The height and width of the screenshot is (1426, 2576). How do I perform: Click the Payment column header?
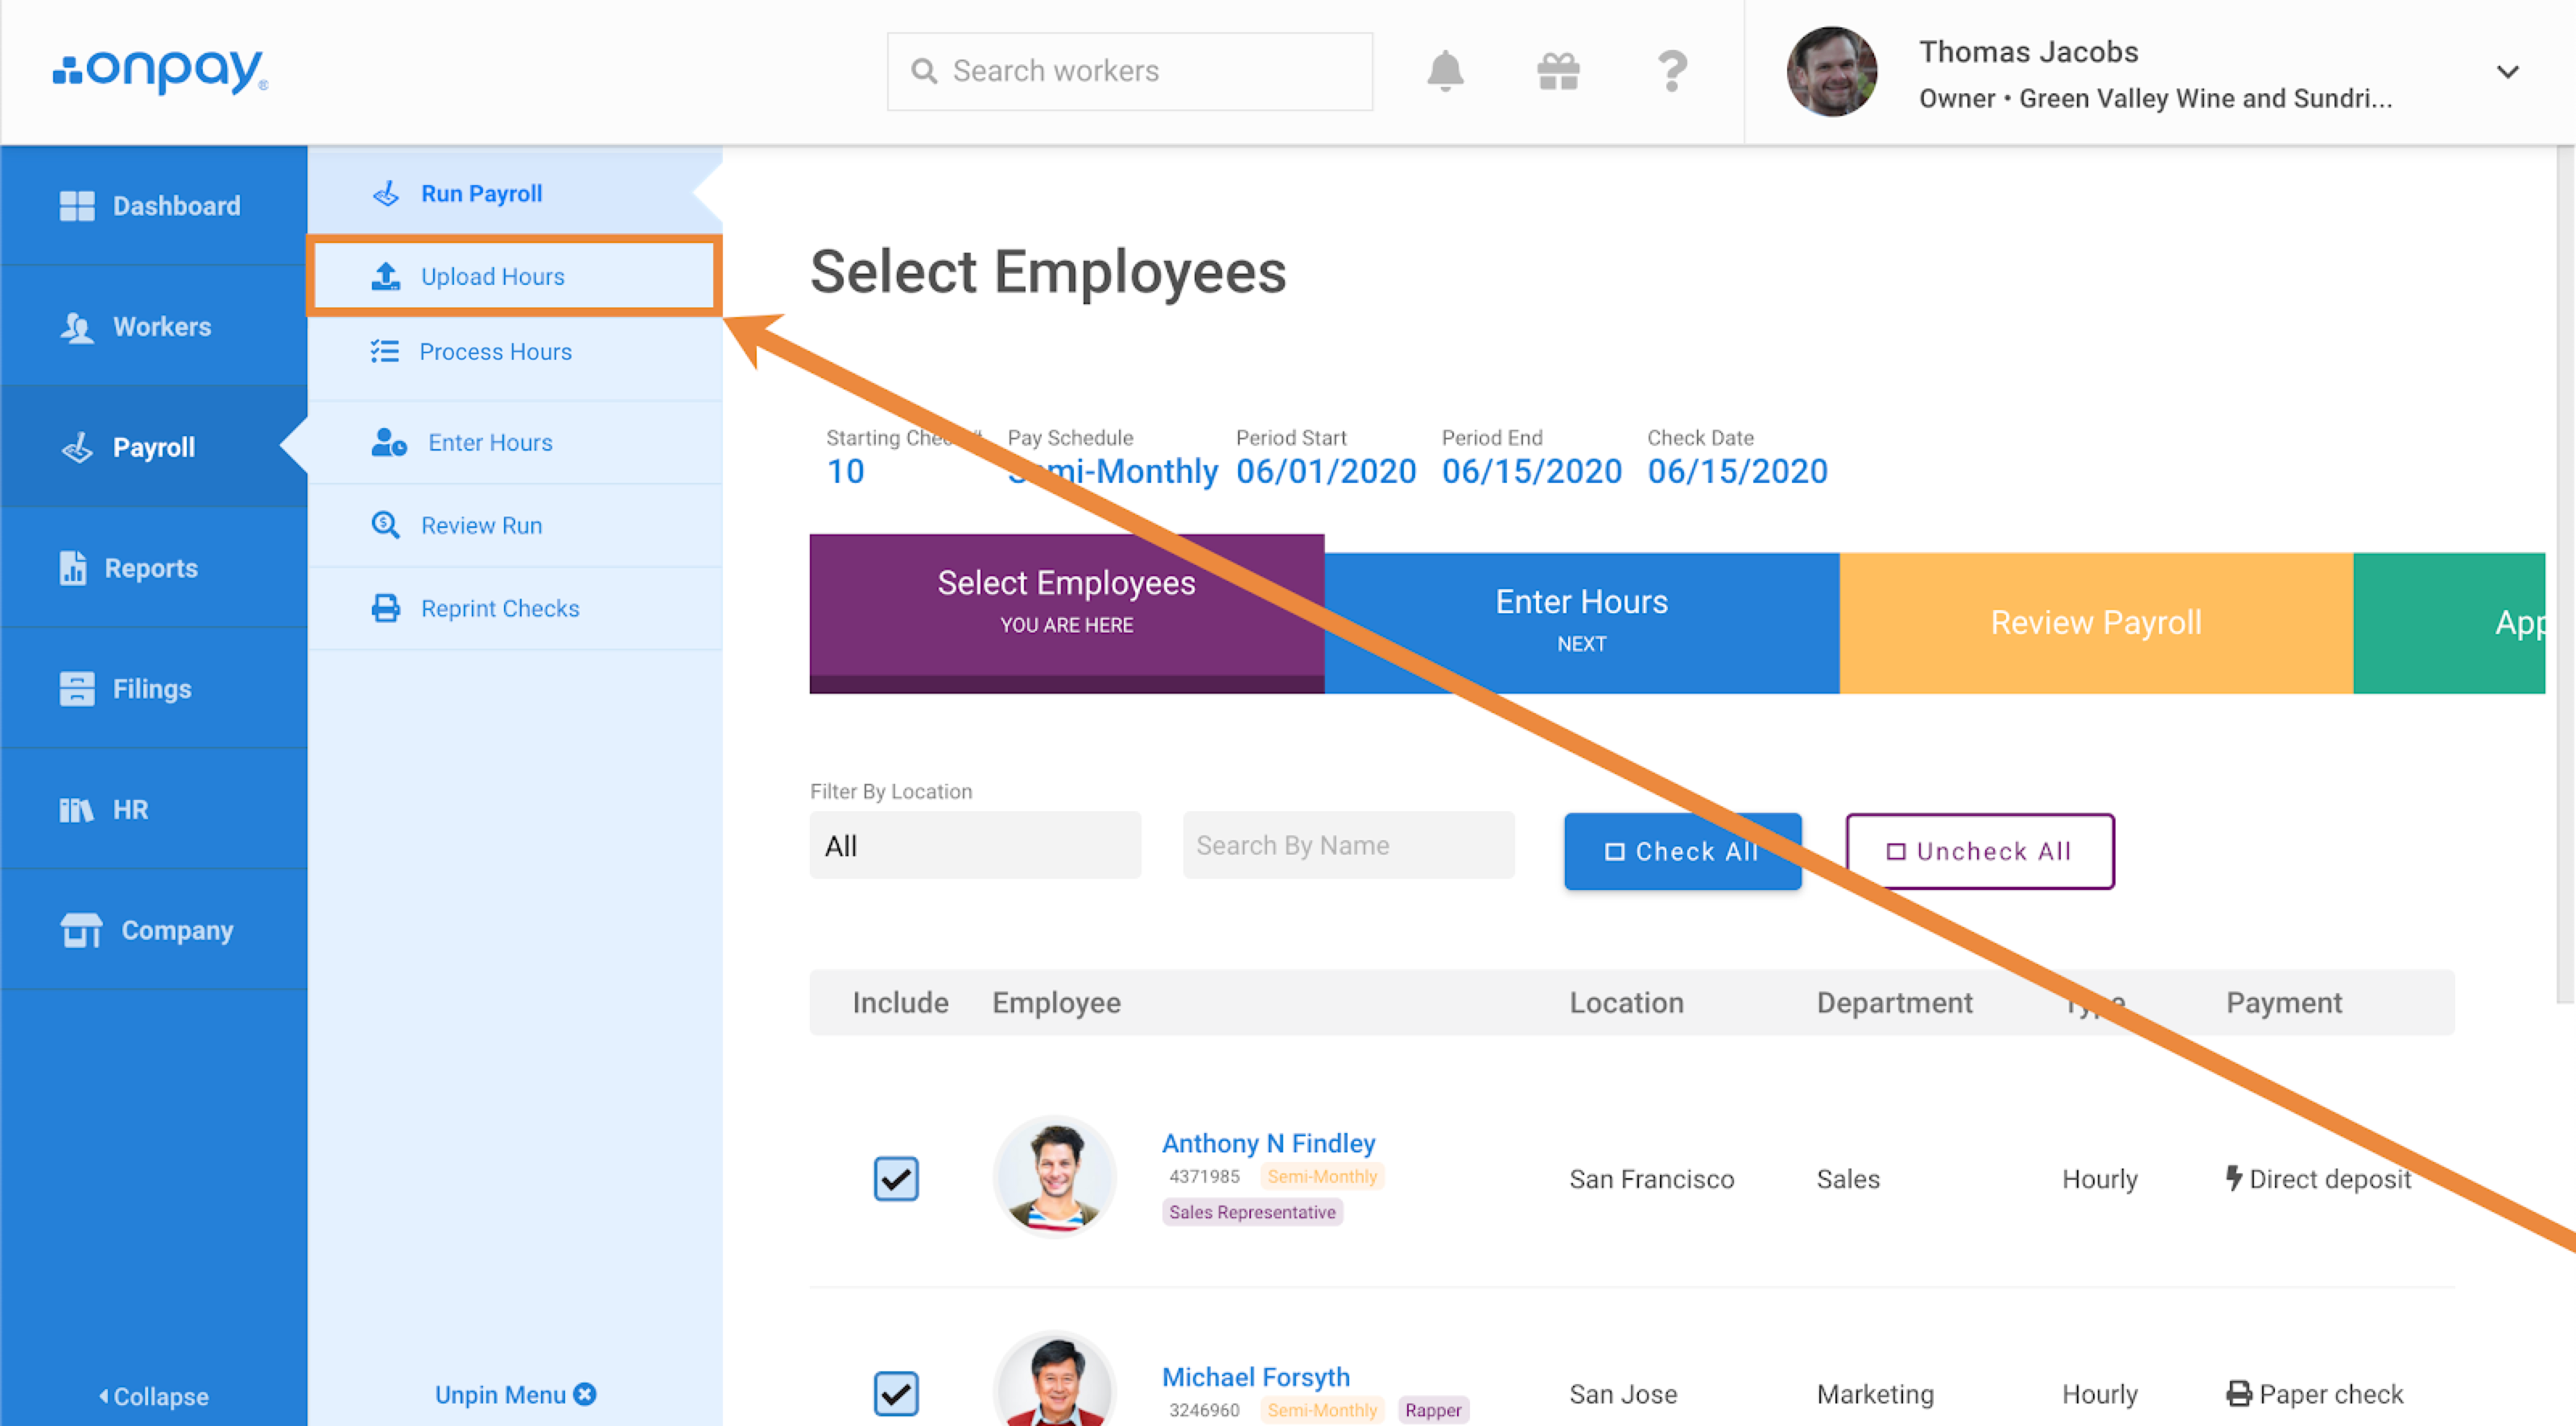[x=2284, y=1002]
